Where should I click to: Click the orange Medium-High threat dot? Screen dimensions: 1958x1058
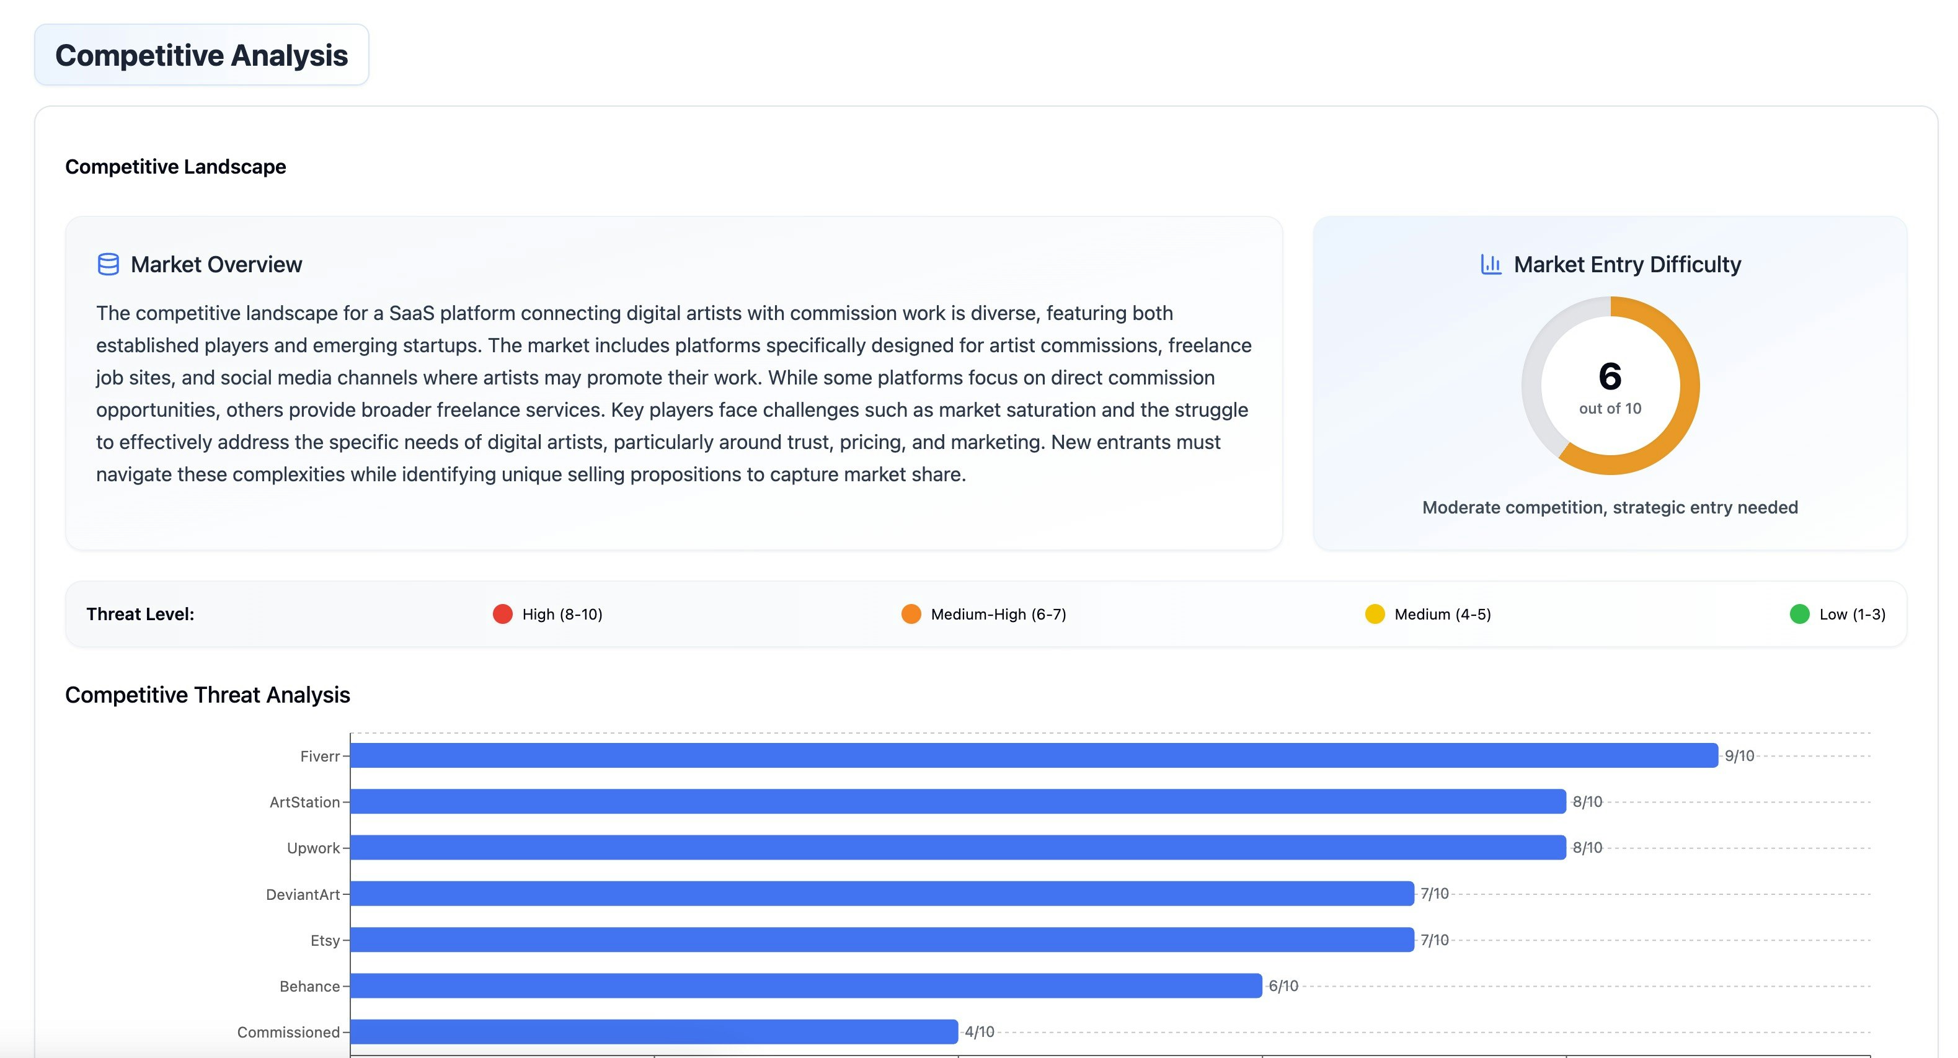click(911, 614)
